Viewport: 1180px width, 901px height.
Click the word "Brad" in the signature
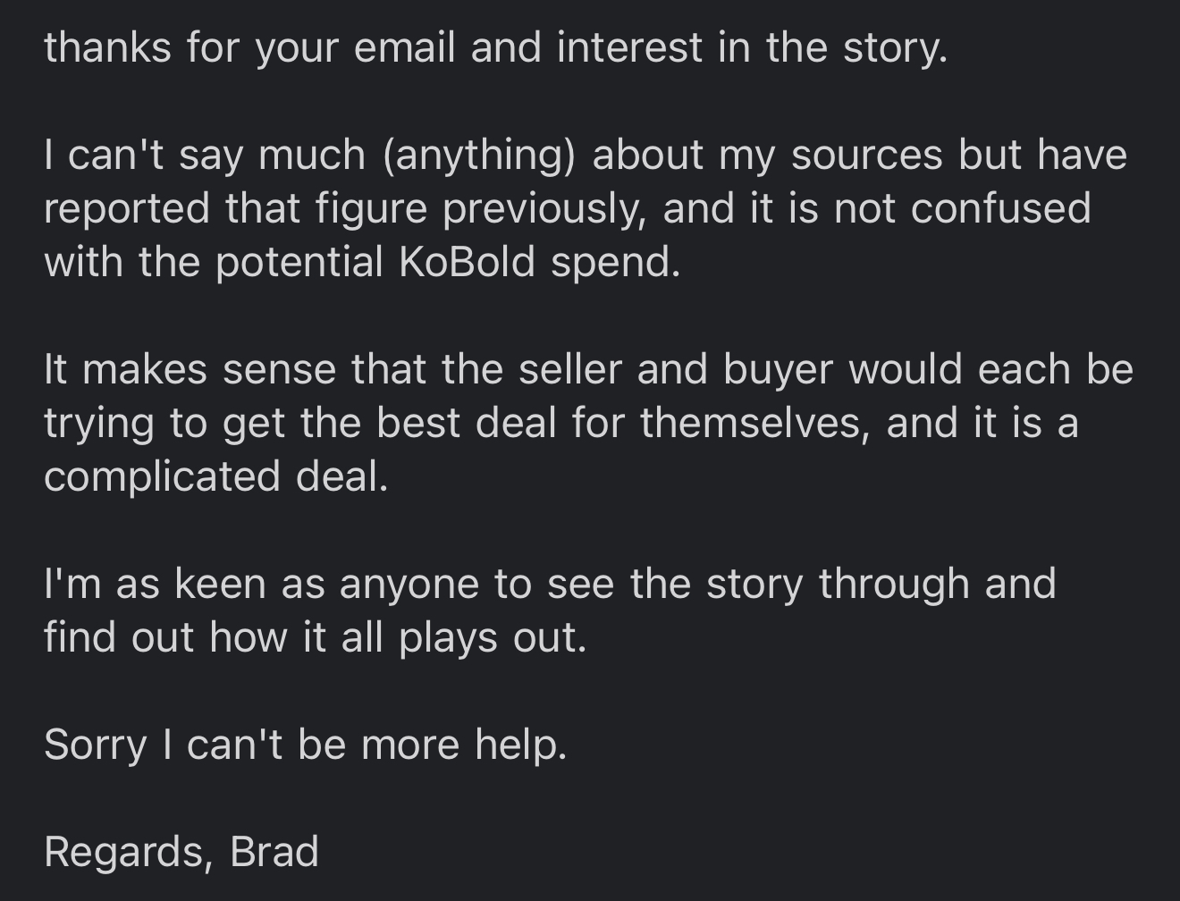274,851
